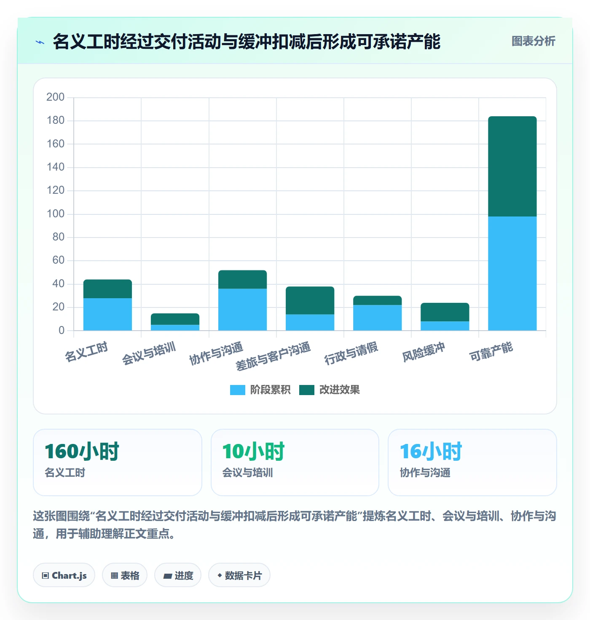Click the 协作与沟通 x-axis label
590x620 pixels.
pos(216,354)
